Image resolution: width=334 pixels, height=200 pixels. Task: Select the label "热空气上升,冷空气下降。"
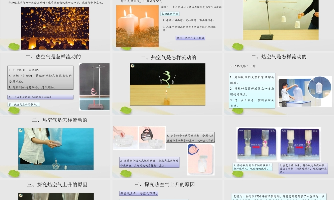point(139,193)
